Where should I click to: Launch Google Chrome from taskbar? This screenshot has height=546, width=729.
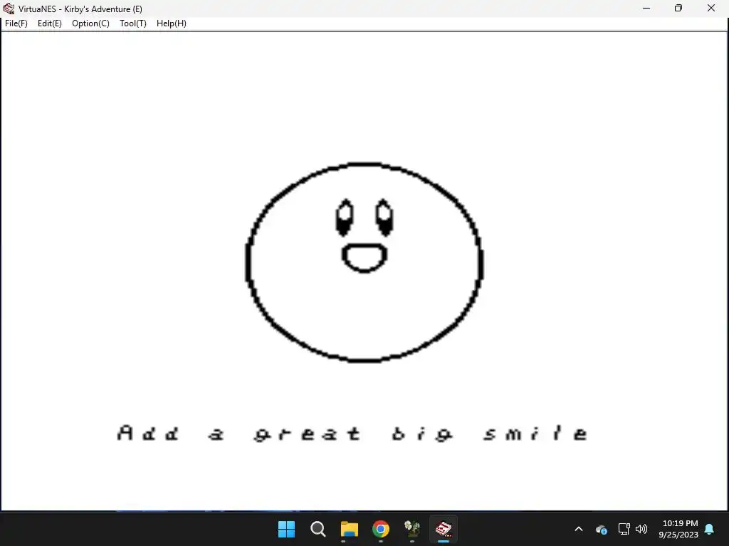coord(381,529)
